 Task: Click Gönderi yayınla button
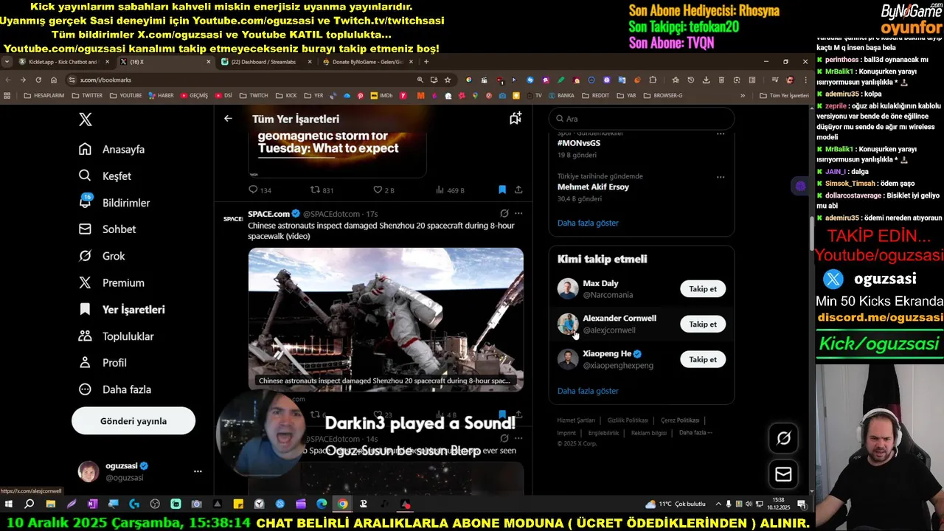133,421
